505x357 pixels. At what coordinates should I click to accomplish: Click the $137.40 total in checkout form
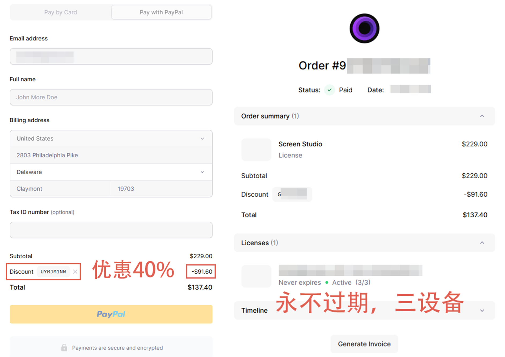[x=200, y=287]
